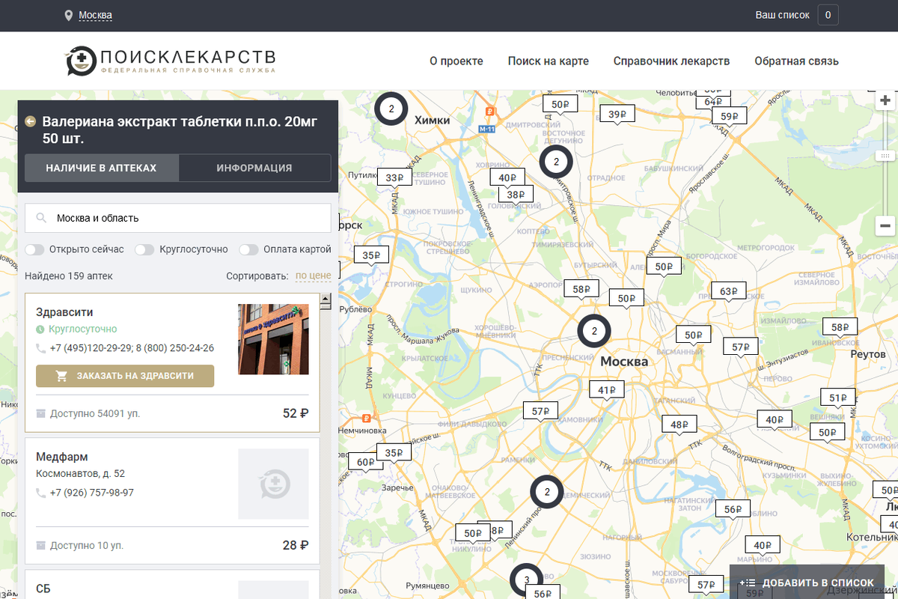Click the green clock icon by Круглосуточно
Screen dimensions: 898x599
[x=40, y=329]
